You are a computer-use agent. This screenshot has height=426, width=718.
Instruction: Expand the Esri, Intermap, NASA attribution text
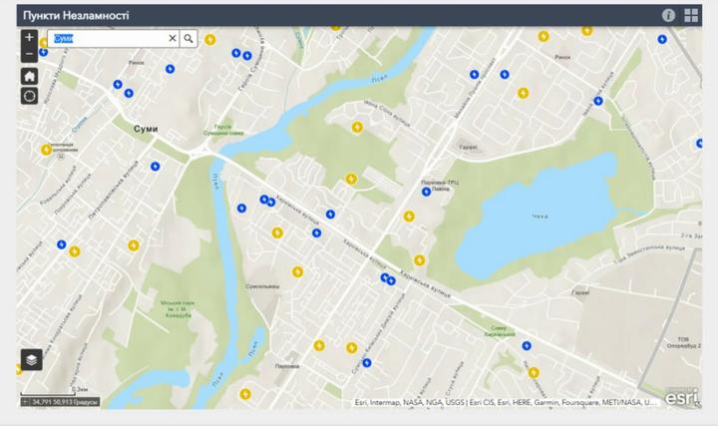pyautogui.click(x=505, y=402)
